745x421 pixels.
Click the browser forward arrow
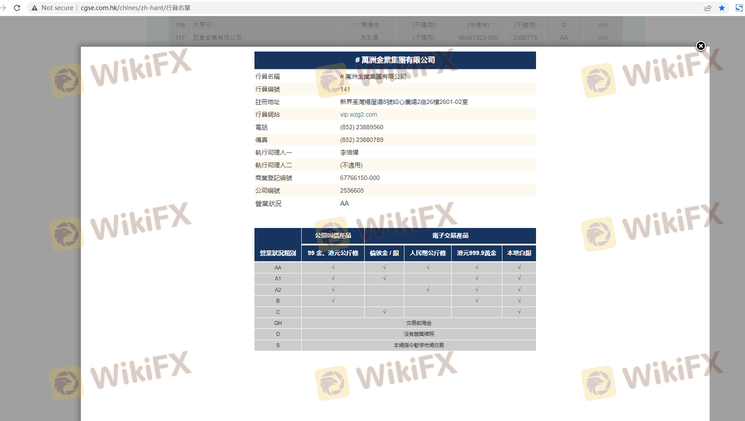point(3,8)
